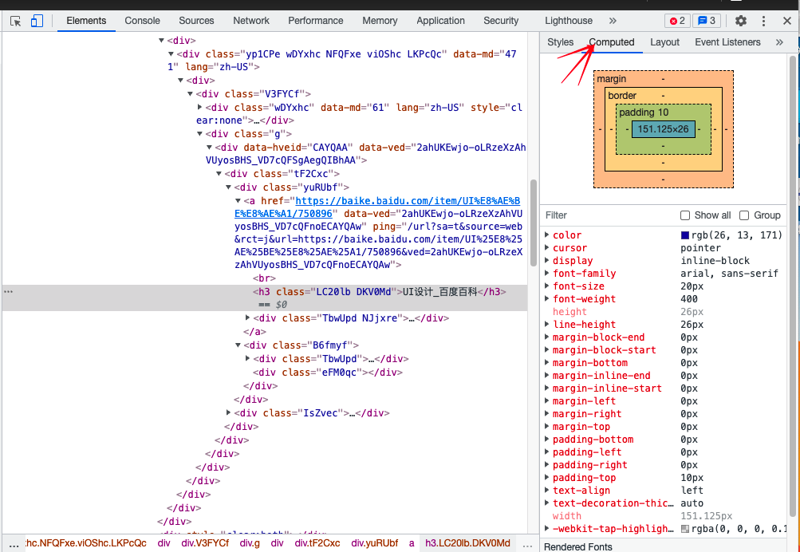
Task: Expand the display computed property
Action: click(x=547, y=260)
